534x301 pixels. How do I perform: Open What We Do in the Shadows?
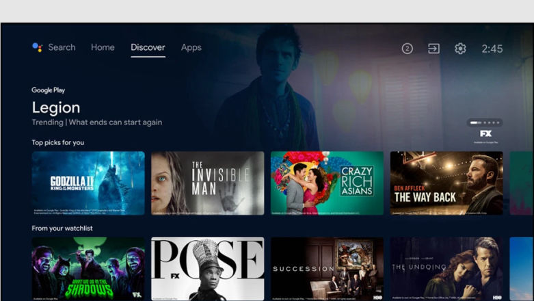[x=88, y=269]
